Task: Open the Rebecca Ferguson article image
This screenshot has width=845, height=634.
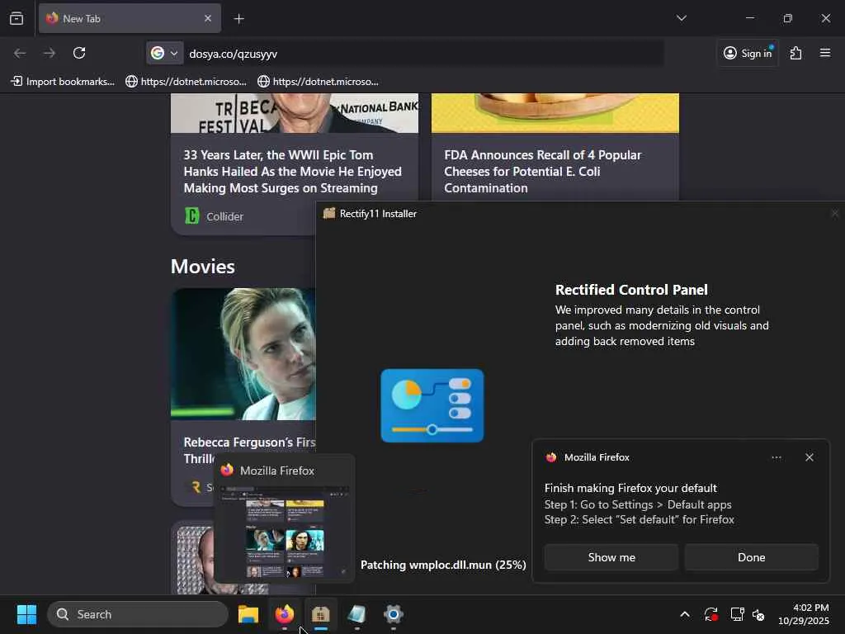Action: (243, 353)
